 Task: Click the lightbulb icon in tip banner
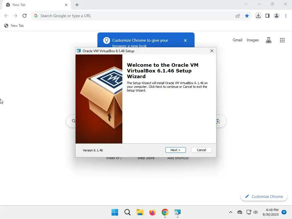[x=107, y=40]
